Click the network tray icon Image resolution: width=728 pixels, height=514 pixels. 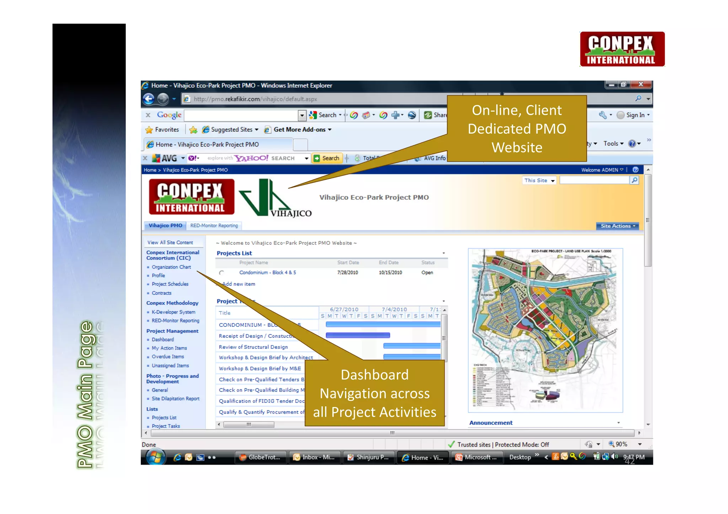coord(605,457)
